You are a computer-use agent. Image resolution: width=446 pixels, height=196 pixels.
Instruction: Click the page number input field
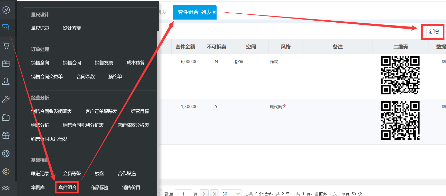183,193
